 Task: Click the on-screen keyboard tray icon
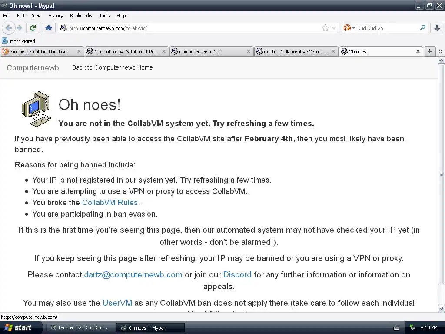(396, 328)
